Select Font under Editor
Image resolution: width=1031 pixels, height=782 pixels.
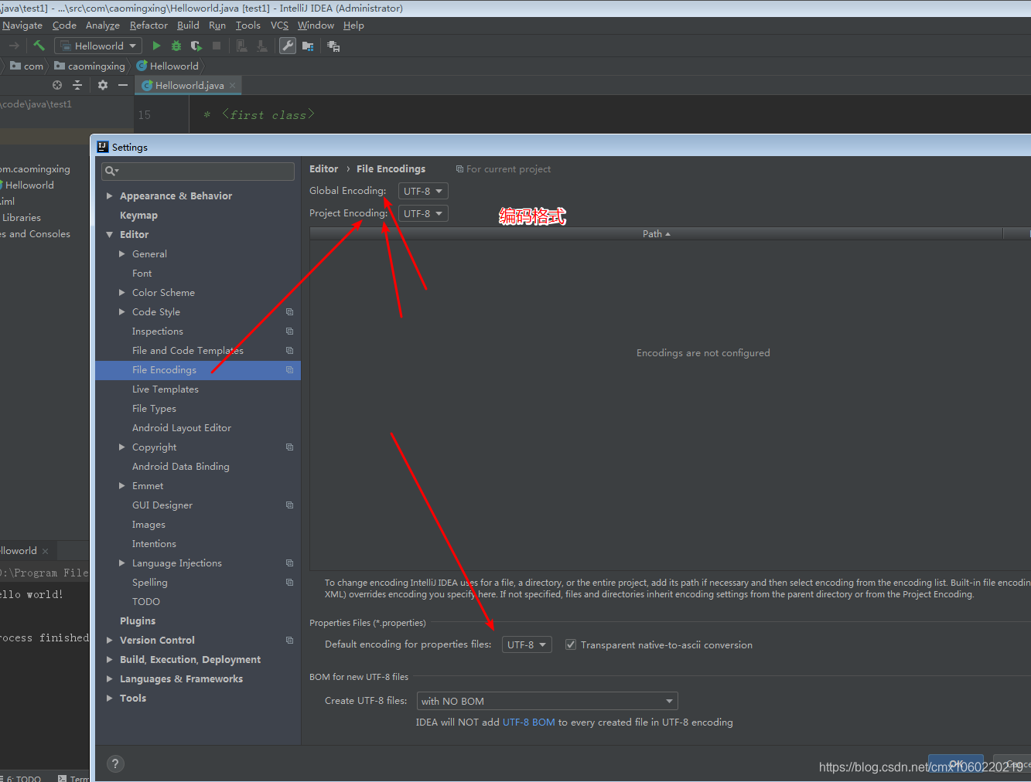[142, 274]
